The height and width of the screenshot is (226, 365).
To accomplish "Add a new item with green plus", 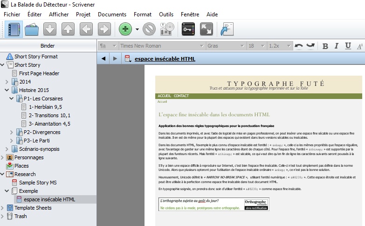I will pos(125,29).
